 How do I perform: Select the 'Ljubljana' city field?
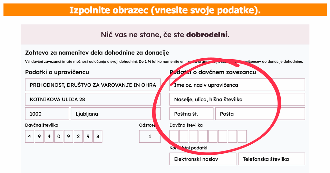point(116,114)
